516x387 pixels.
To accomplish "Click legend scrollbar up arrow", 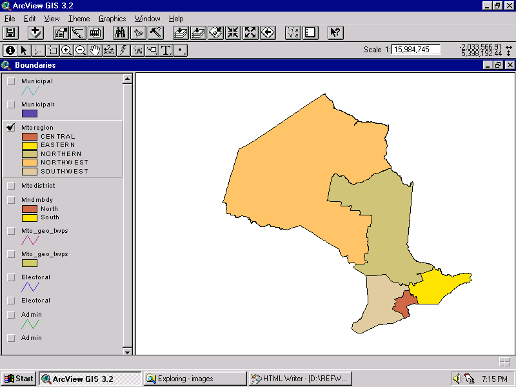I will click(x=127, y=79).
